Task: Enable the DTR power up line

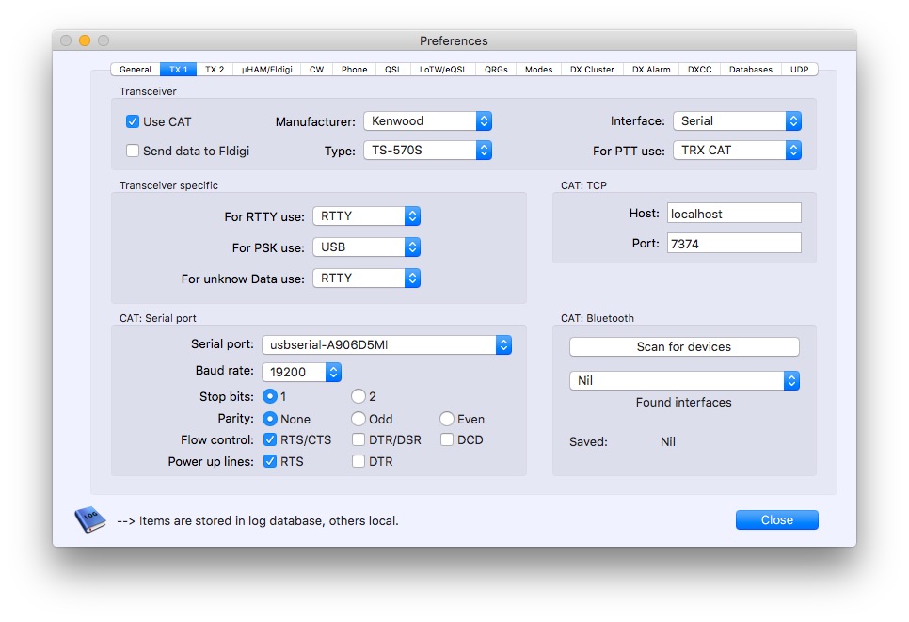Action: click(359, 461)
